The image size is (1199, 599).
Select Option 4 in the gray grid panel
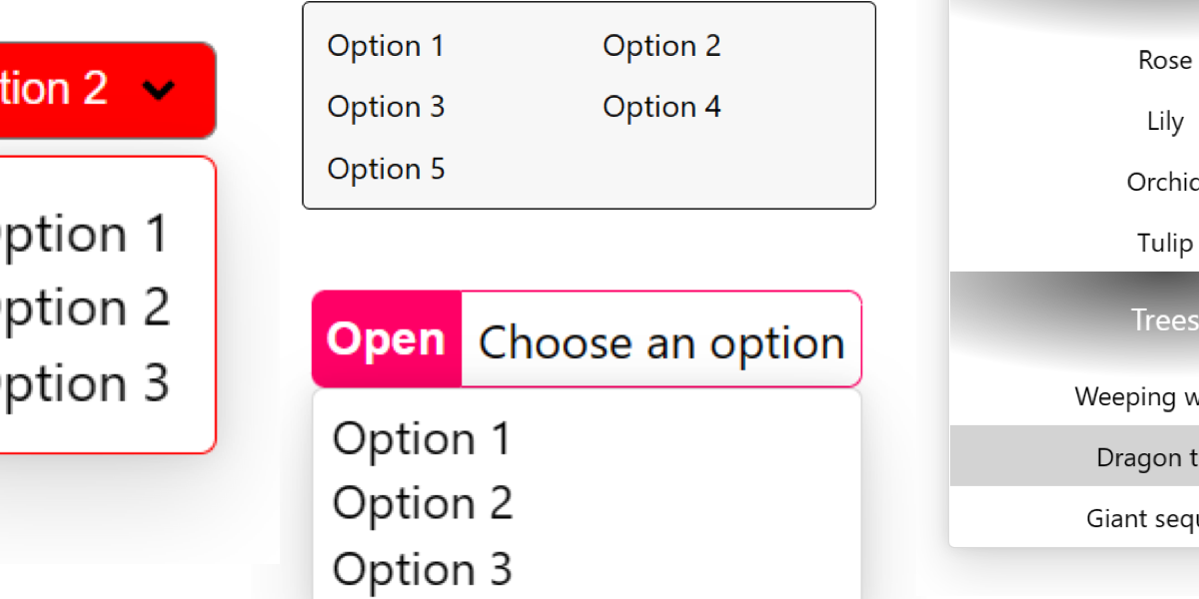(x=661, y=107)
